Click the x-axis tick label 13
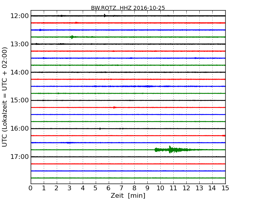This screenshot has width=256, height=204. 199,188
